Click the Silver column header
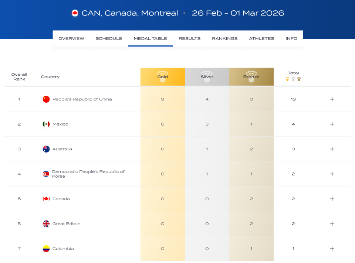 [x=207, y=77]
